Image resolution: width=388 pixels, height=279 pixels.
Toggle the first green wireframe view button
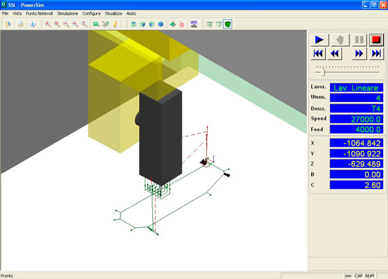tap(210, 24)
